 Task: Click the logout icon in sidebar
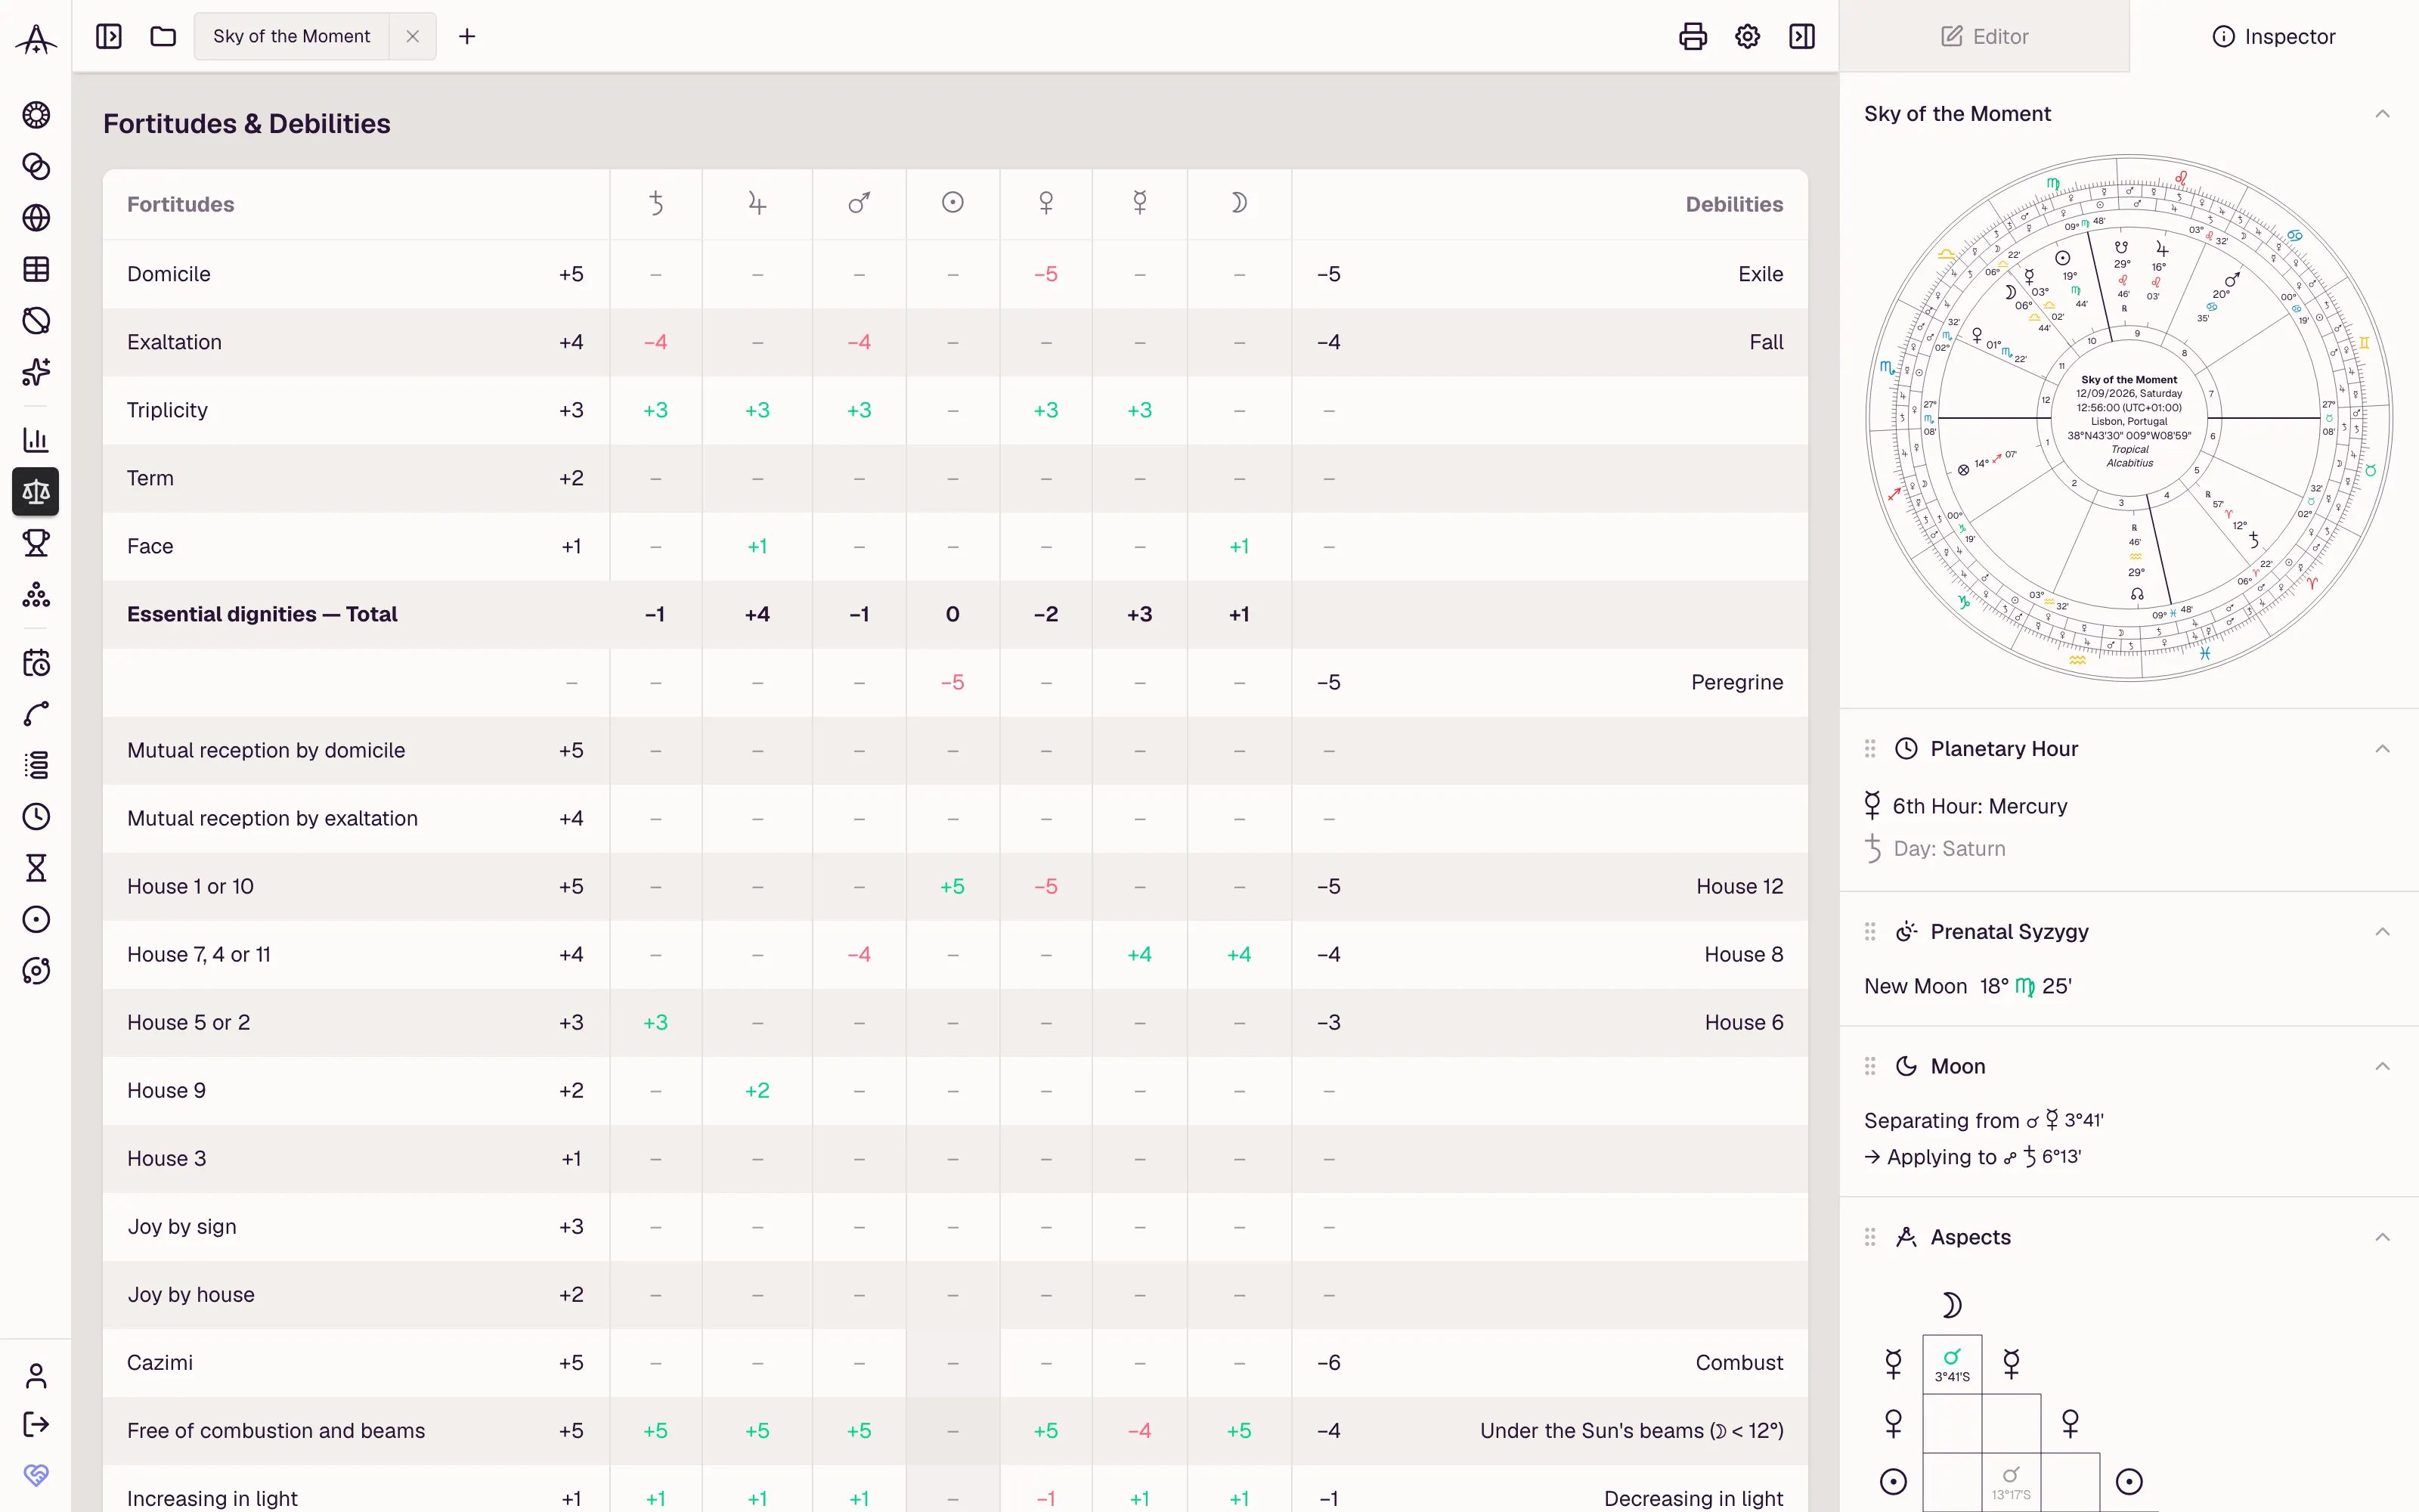(36, 1424)
